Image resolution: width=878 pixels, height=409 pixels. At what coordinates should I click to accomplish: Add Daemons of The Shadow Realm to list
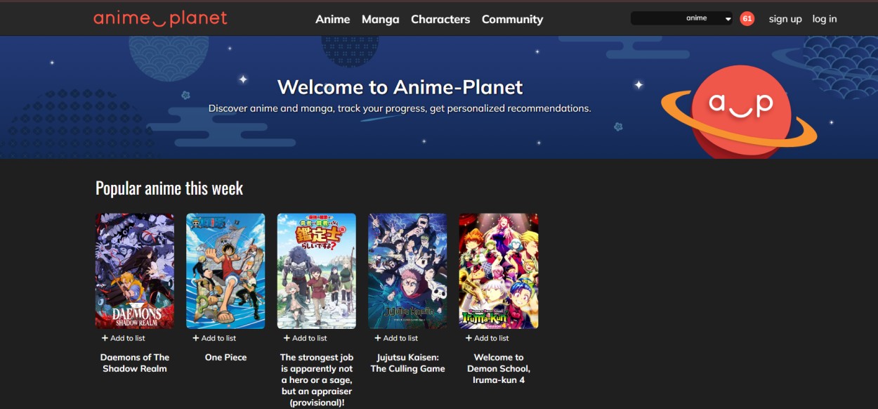coord(124,338)
